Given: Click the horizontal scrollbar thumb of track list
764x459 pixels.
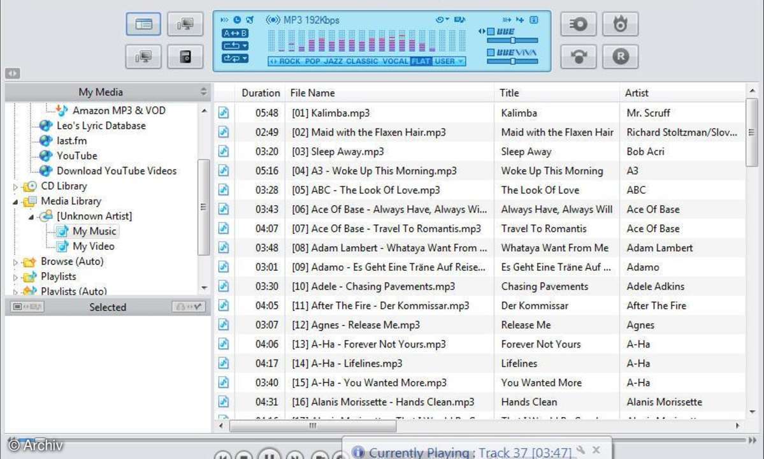Looking at the screenshot, I should (x=313, y=425).
